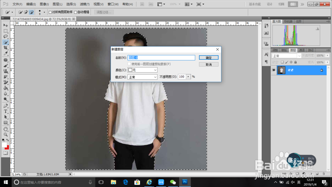
Task: Select the Quick Selection tool in toolbox
Action: pyautogui.click(x=6, y=42)
